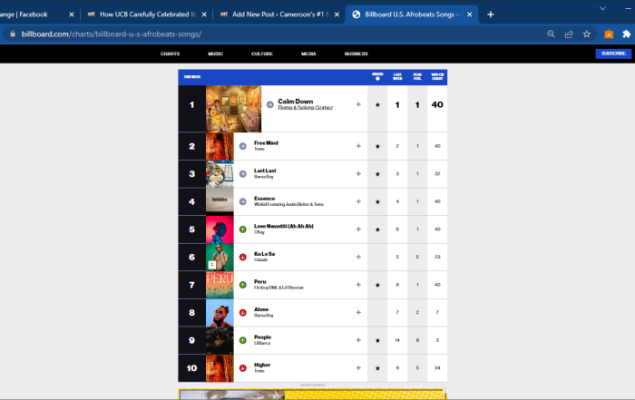Open the Charts menu in site navigation
Screen dimensions: 635x400
[x=170, y=54]
